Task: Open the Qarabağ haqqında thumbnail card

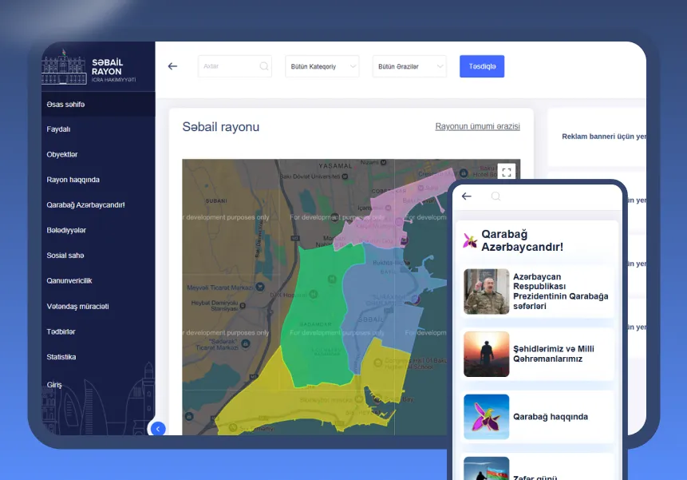Action: pos(486,416)
